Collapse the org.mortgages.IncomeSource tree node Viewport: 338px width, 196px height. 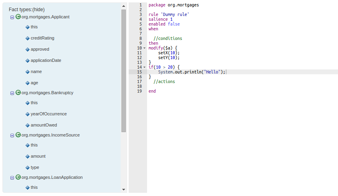pyautogui.click(x=12, y=135)
